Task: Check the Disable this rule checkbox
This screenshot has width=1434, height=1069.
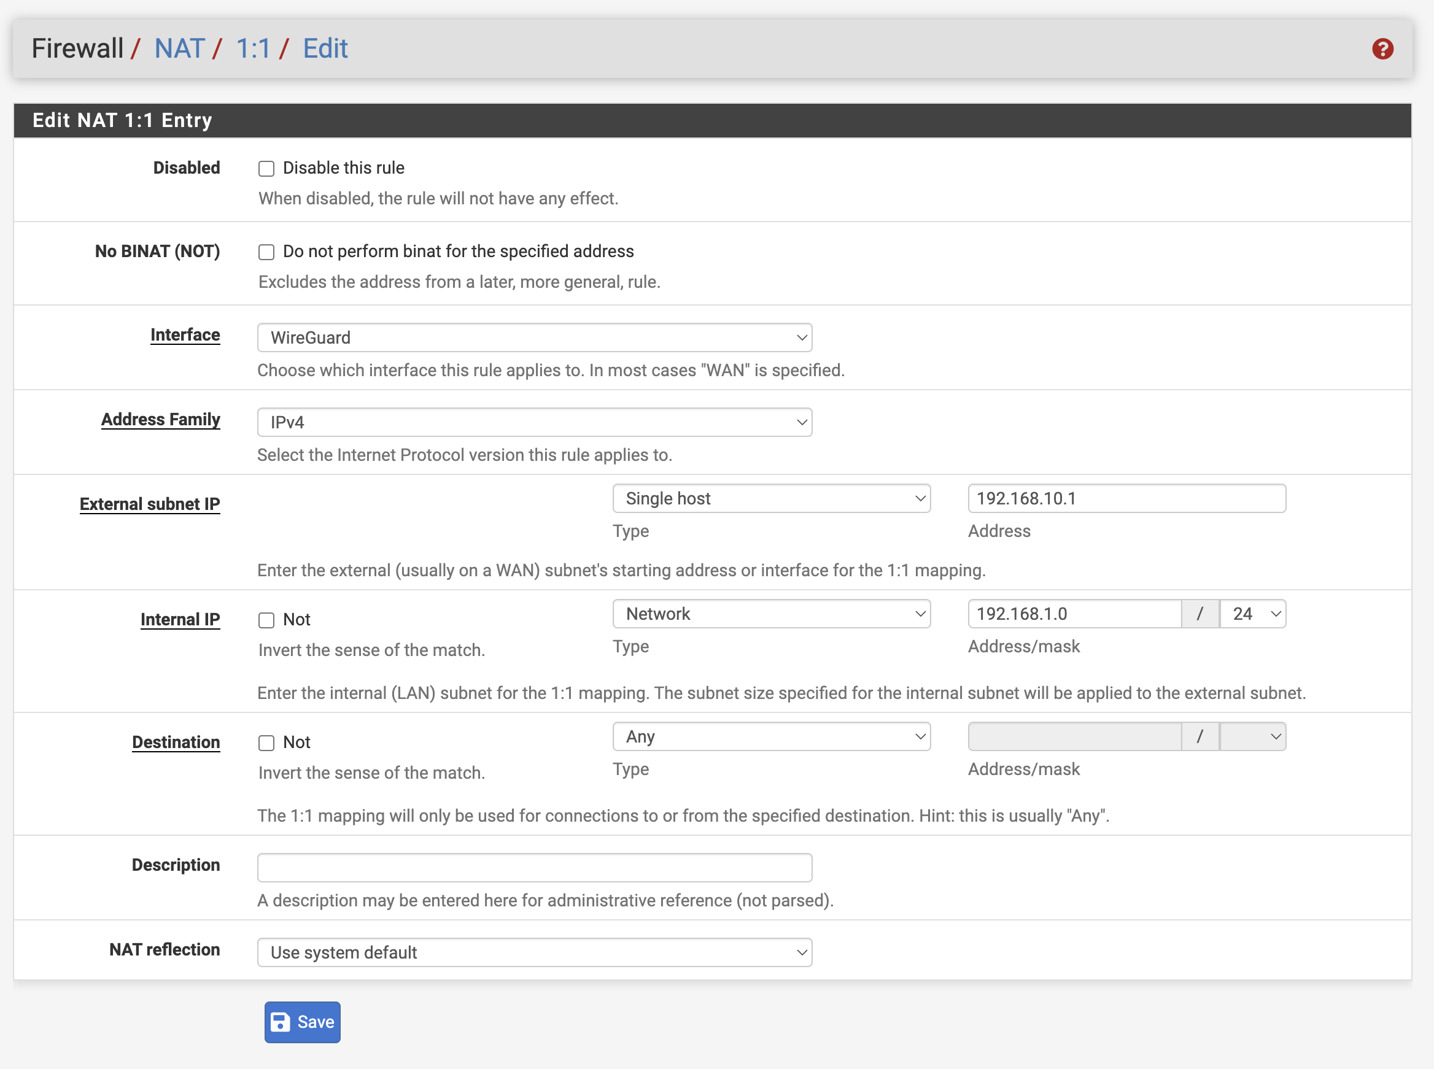Action: coord(266,169)
